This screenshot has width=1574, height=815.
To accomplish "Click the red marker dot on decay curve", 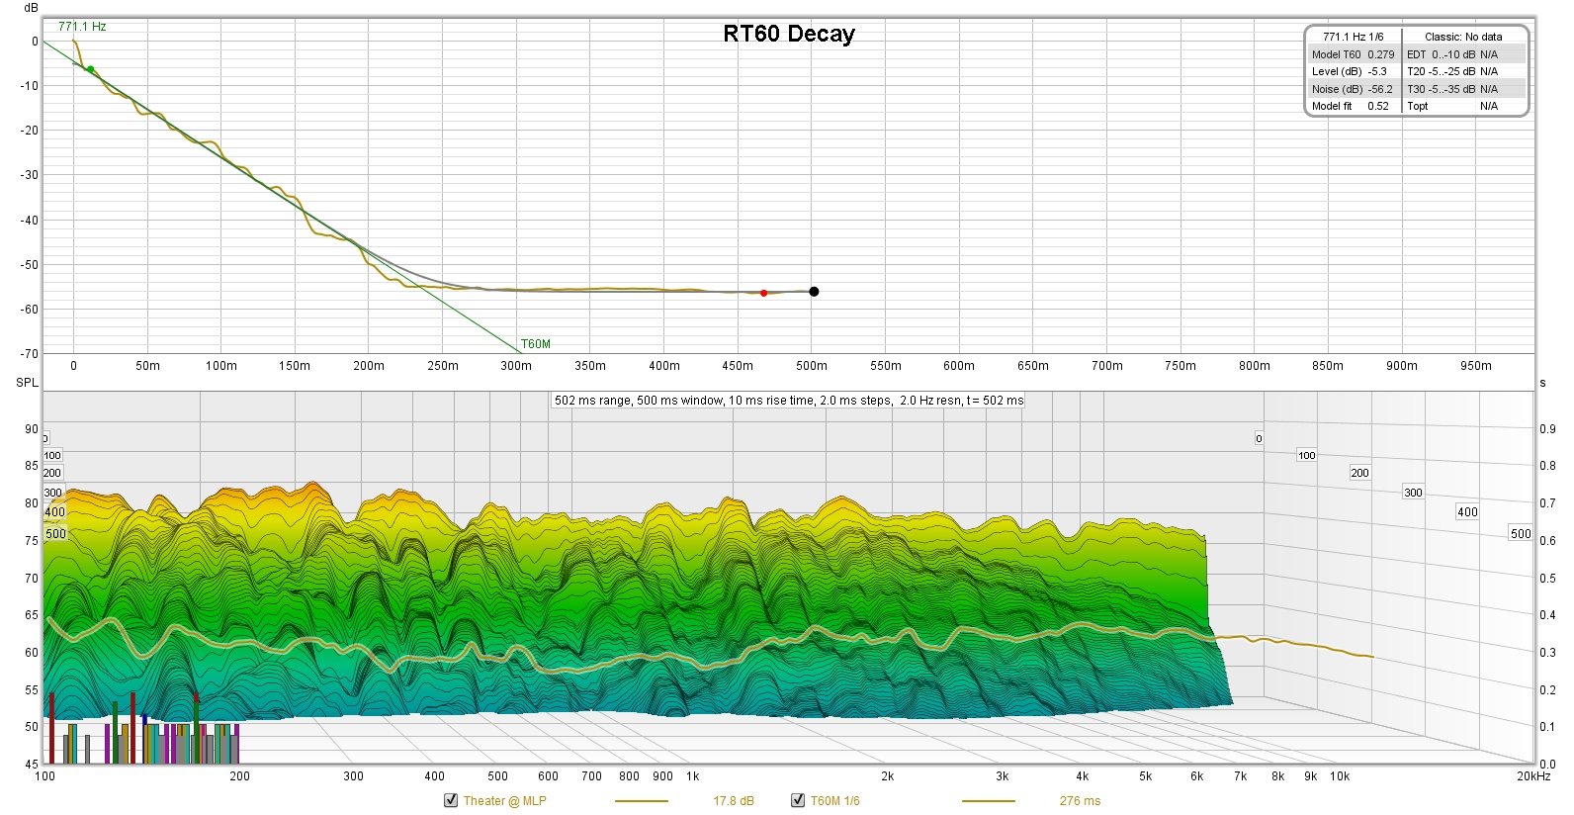I will pyautogui.click(x=763, y=293).
